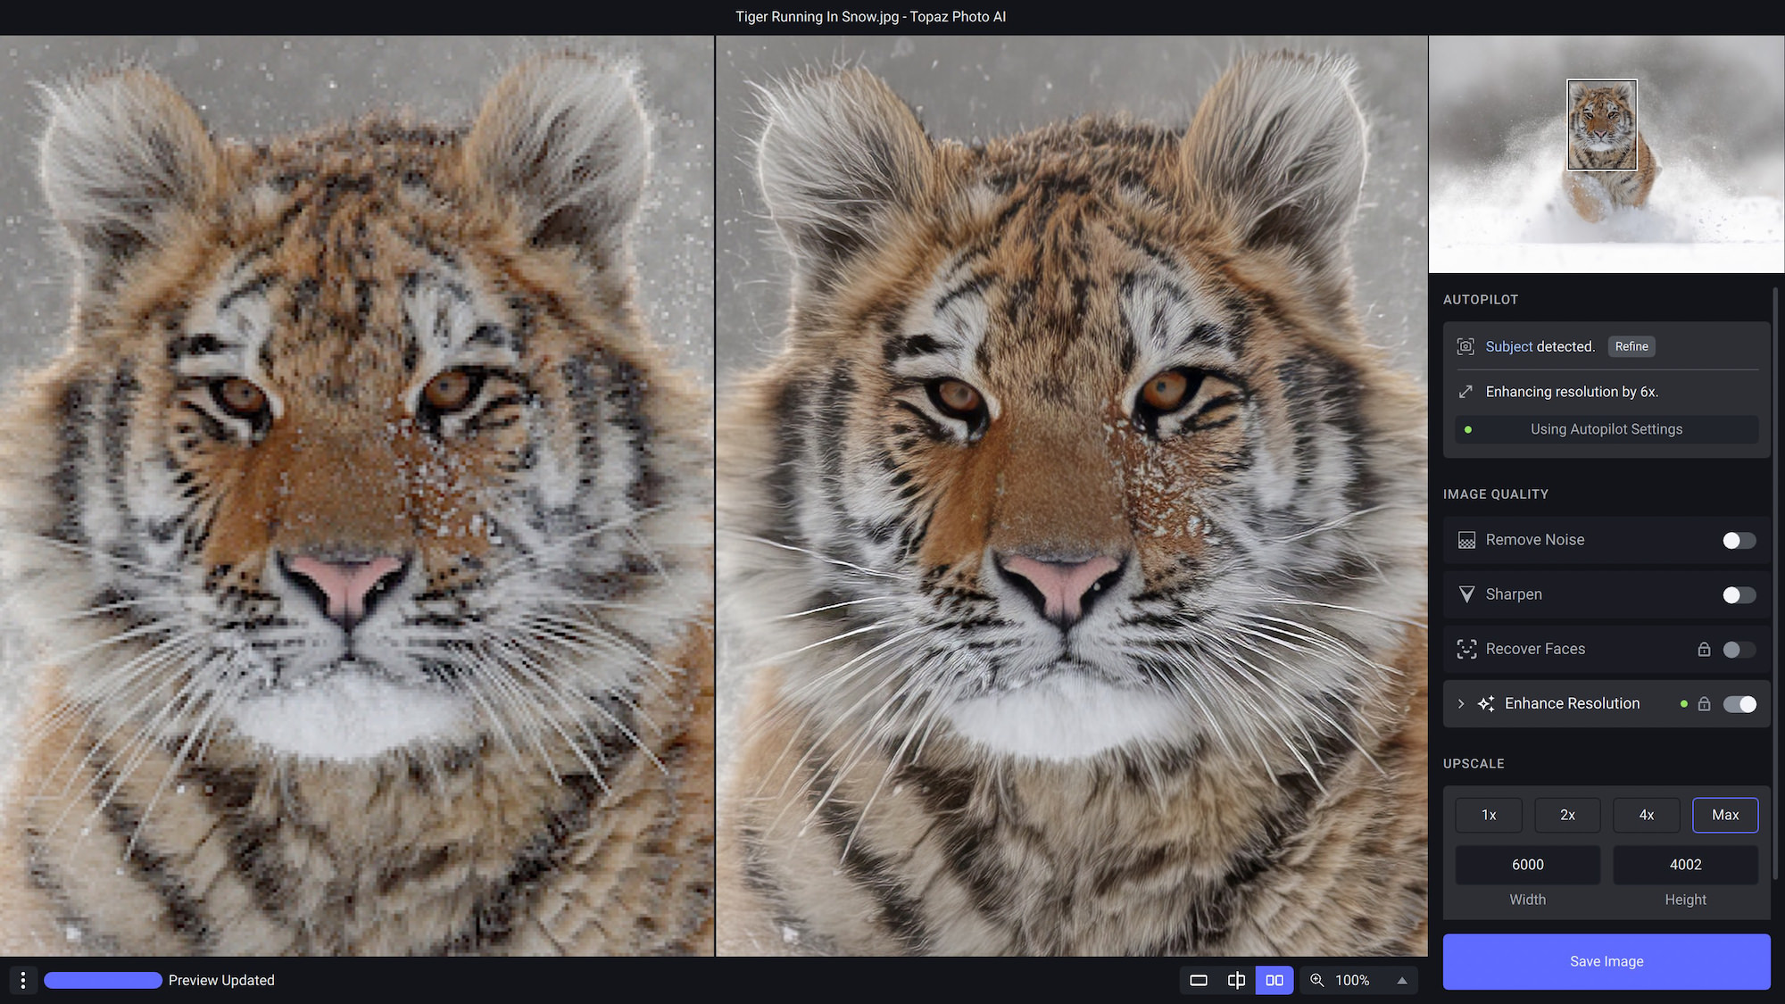Expand the Enhance Resolution settings chevron
The height and width of the screenshot is (1004, 1785).
(x=1461, y=703)
